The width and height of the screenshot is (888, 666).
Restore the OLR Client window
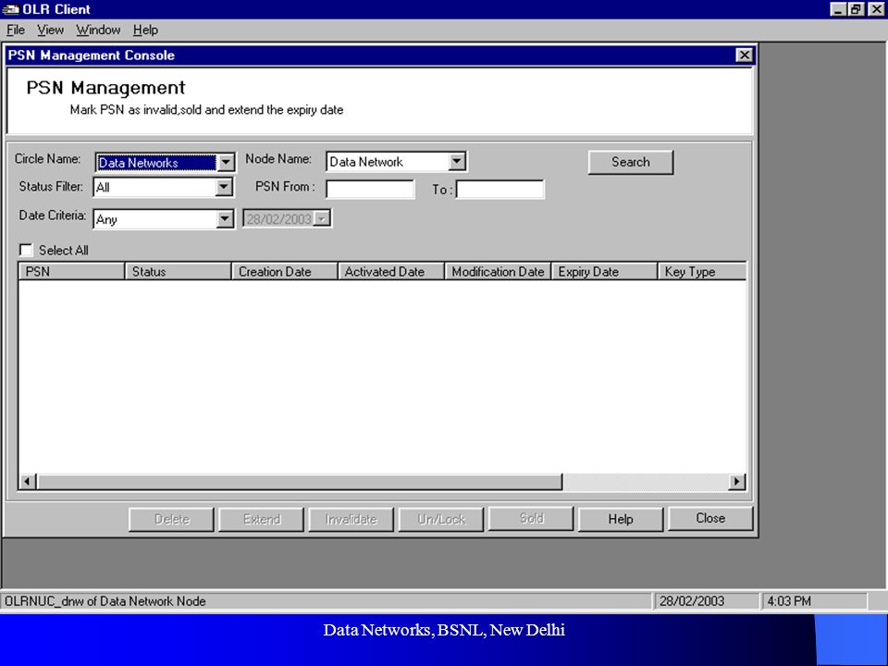(x=855, y=9)
